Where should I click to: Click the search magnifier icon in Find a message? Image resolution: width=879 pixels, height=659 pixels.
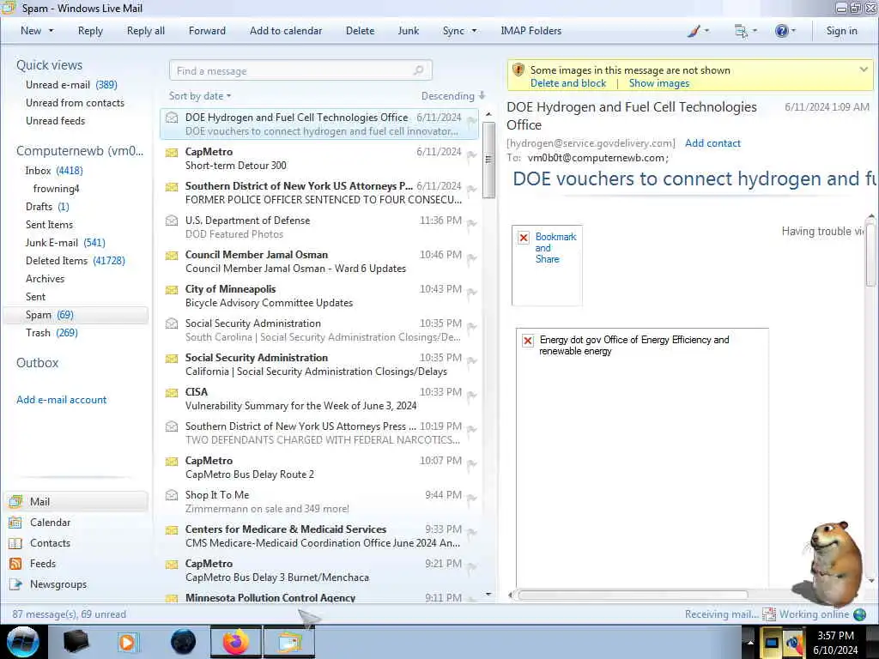click(418, 70)
